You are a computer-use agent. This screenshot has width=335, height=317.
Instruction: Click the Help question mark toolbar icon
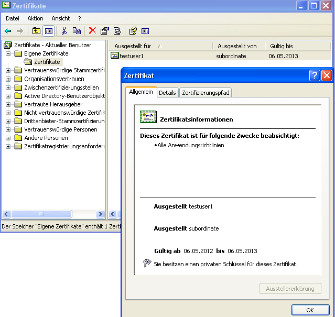click(133, 31)
